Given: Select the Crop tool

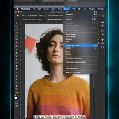Looking at the screenshot, I should [17, 36].
